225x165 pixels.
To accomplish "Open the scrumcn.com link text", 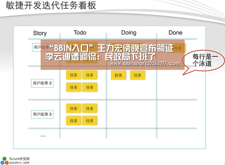I will pos(19,163).
